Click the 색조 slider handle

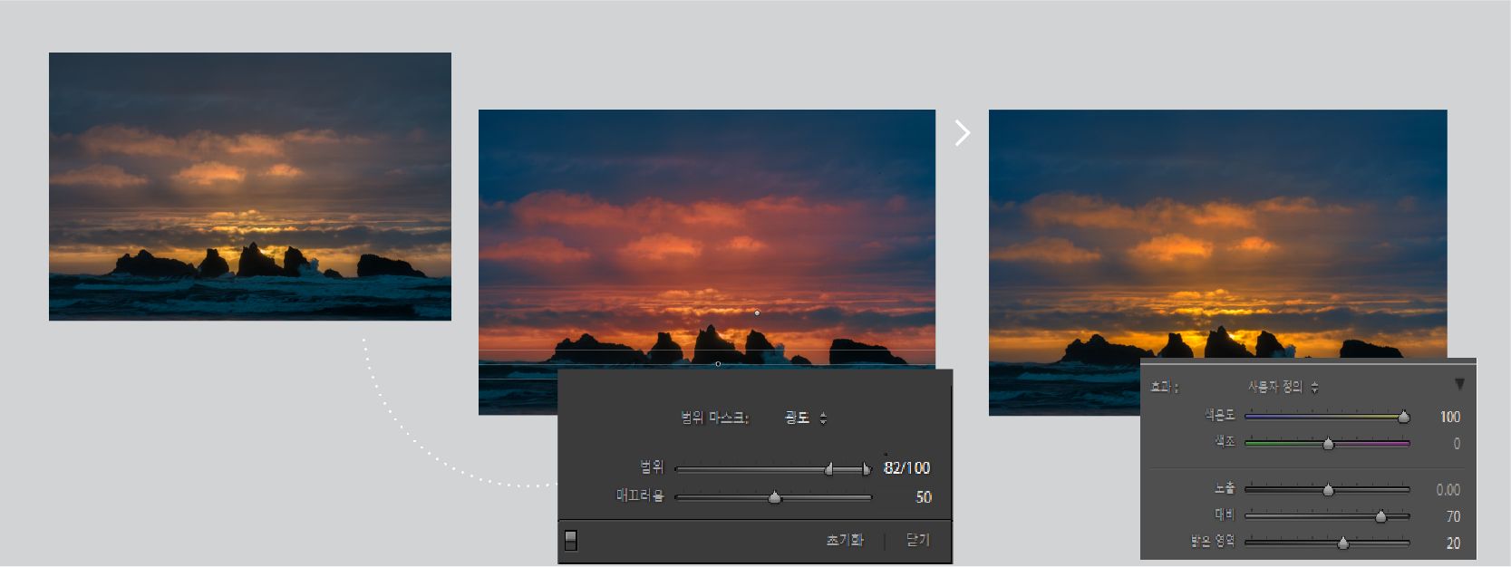click(x=1328, y=444)
